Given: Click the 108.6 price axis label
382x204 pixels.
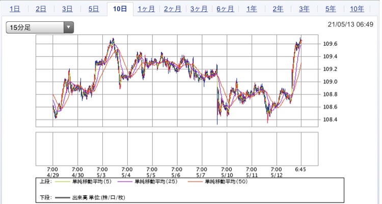Looking at the screenshot, I should coord(331,107).
